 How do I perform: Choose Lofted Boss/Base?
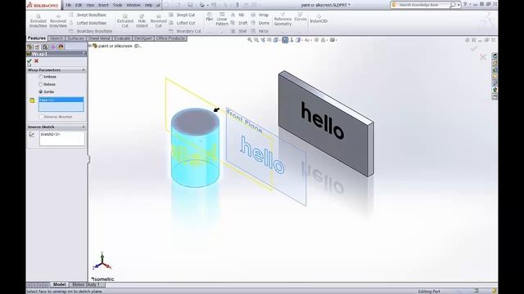[x=88, y=23]
